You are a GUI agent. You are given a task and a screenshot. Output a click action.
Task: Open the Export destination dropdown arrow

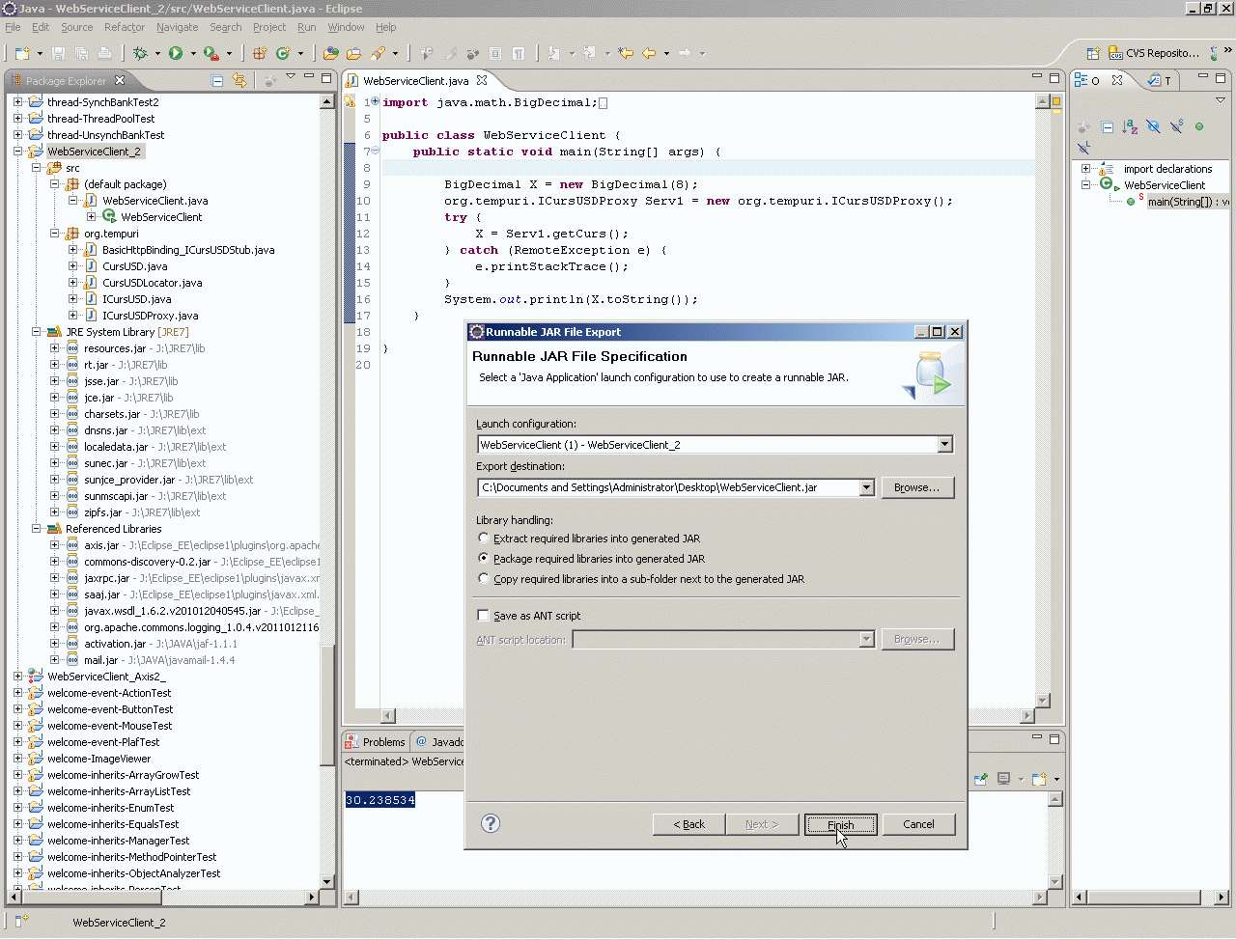pyautogui.click(x=866, y=487)
